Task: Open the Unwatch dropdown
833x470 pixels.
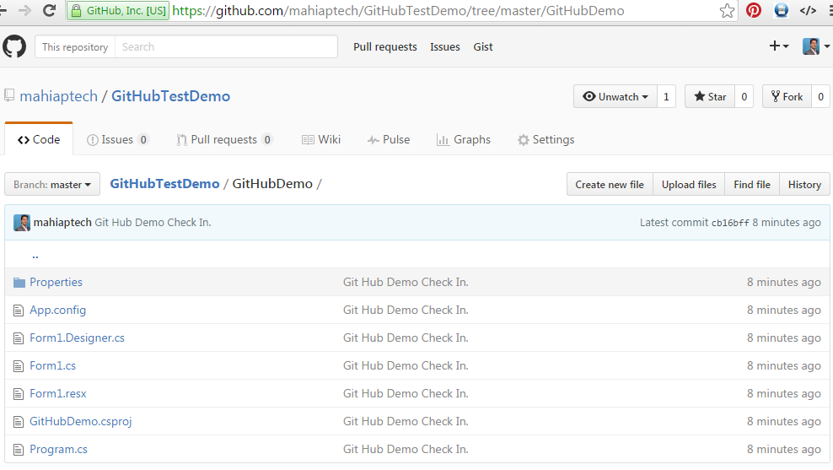Action: click(x=615, y=97)
